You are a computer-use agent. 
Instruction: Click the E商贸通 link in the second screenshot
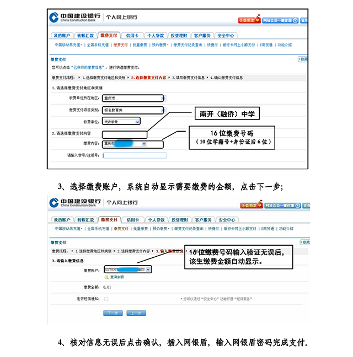(268, 229)
